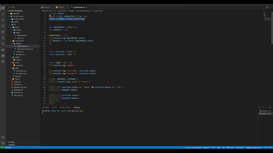Open the Docker whale view in the activity bar
Image resolution: width=273 pixels, height=153 pixels.
[x=3, y=50]
